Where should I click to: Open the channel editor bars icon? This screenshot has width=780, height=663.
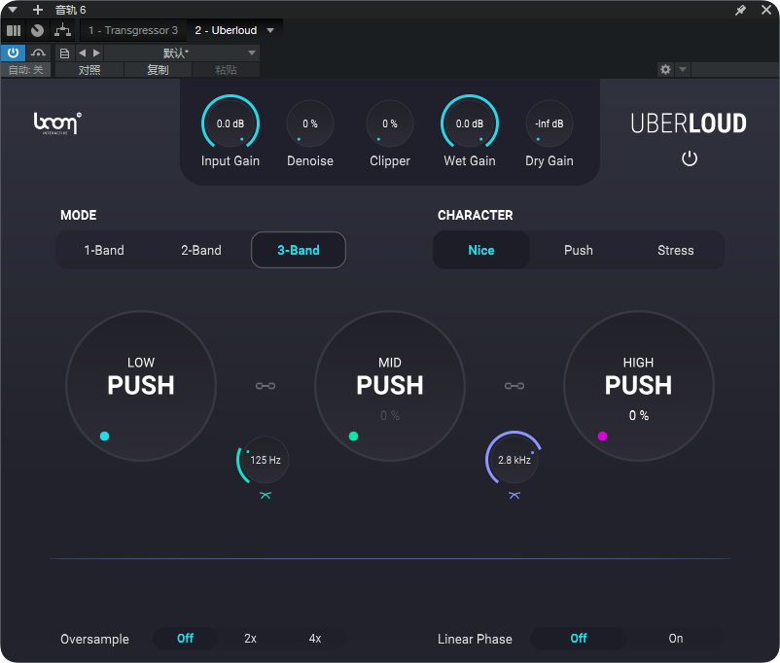(14, 31)
